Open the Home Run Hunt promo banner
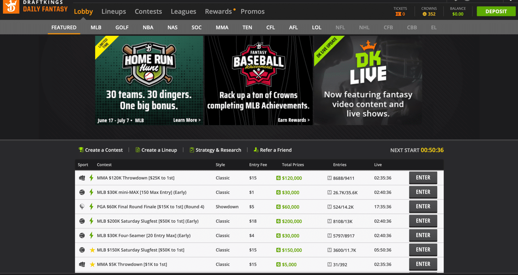Viewport: 518px width, 275px height. tap(149, 80)
